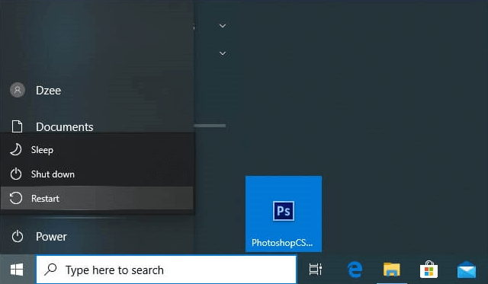Select Sleep from the power menu
This screenshot has width=488, height=284.
pos(97,150)
